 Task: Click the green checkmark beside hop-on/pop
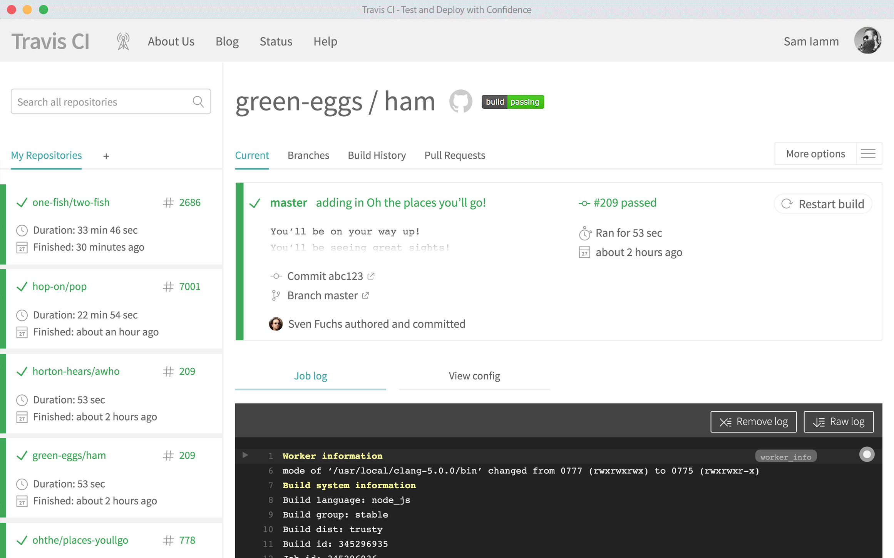point(22,287)
